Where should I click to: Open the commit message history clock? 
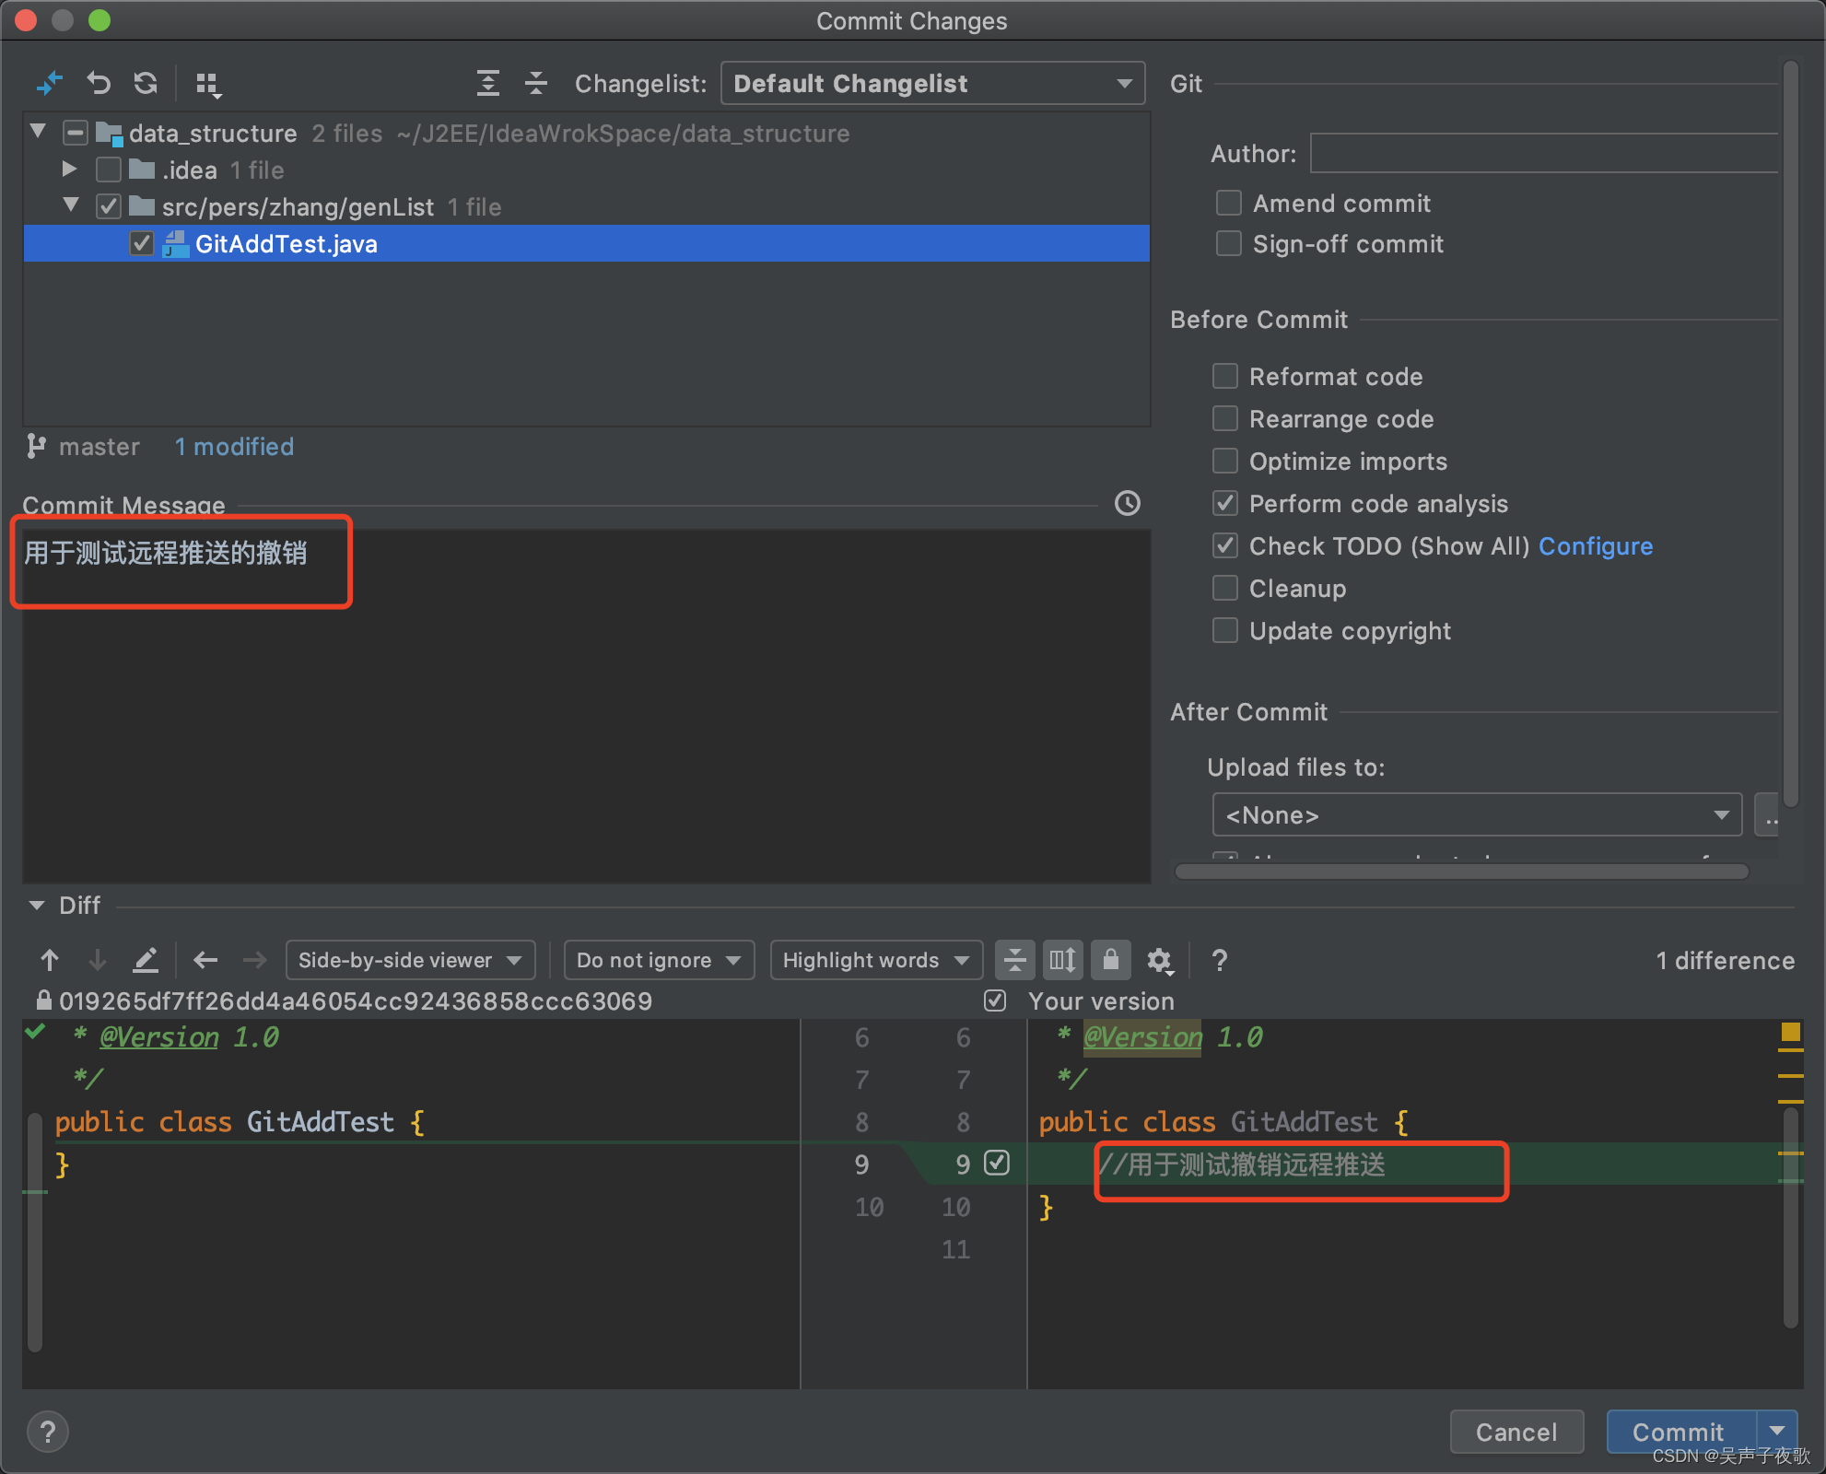coord(1128,503)
